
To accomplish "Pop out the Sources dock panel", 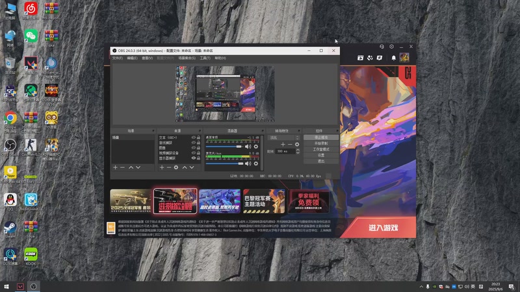I will [x=200, y=131].
